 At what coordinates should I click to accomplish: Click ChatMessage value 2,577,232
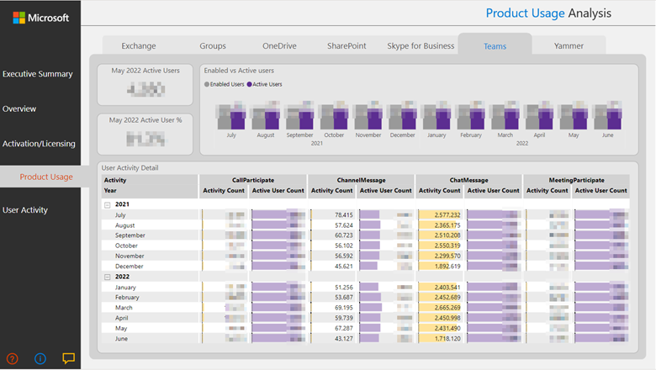click(x=447, y=215)
